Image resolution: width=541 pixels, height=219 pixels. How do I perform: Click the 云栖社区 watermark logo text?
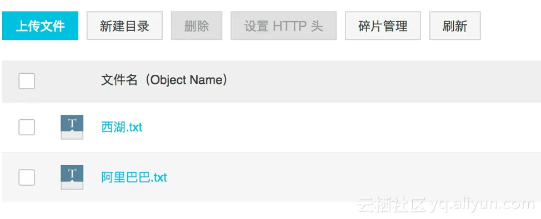pos(393,205)
